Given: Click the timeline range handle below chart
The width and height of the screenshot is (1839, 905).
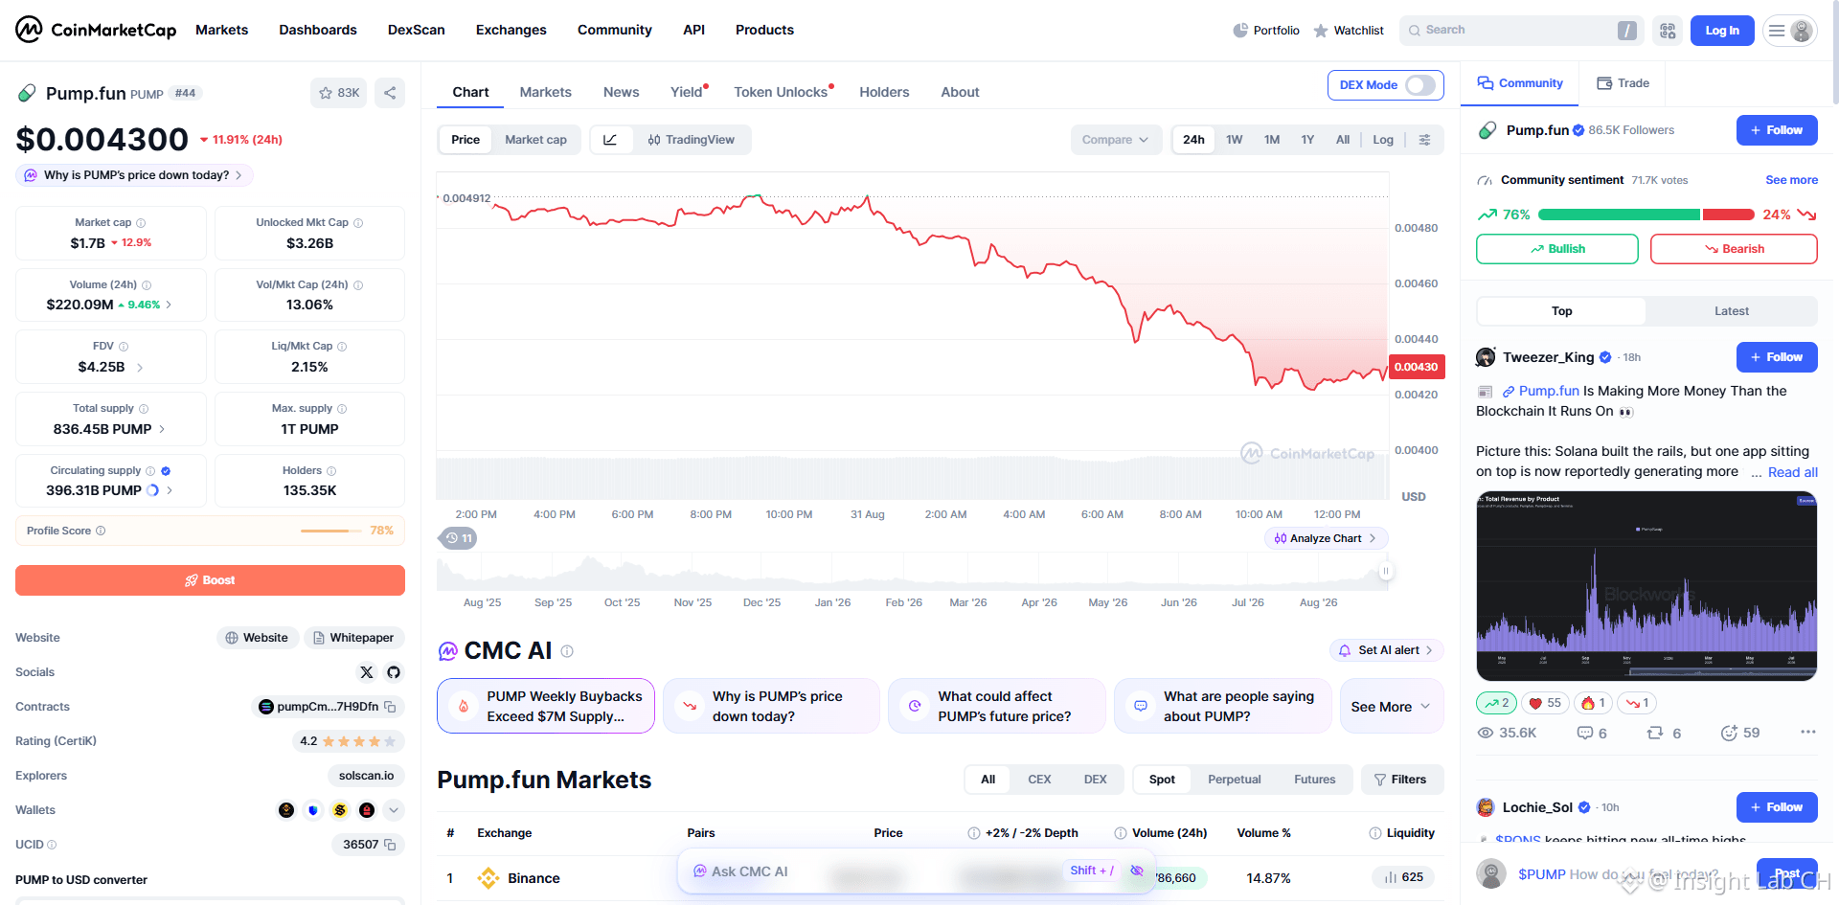Looking at the screenshot, I should [x=1385, y=572].
